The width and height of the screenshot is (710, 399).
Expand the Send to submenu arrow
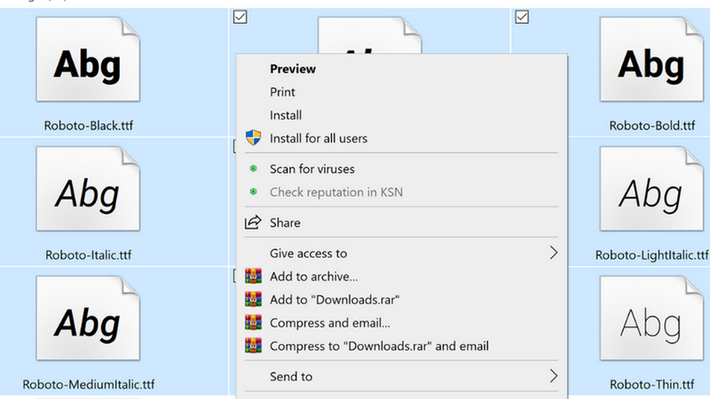click(x=553, y=376)
